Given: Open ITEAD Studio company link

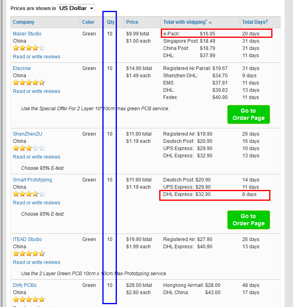Looking at the screenshot, I should point(27,239).
